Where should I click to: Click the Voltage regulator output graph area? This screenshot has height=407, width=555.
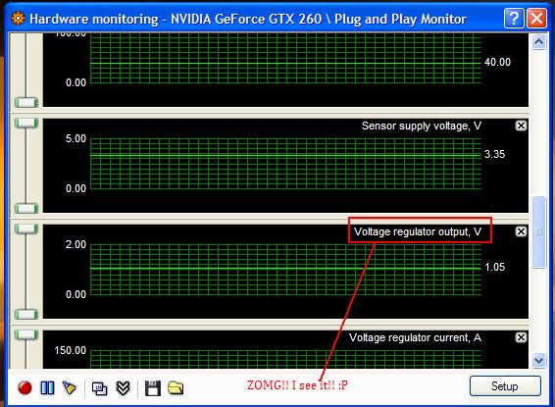(285, 270)
